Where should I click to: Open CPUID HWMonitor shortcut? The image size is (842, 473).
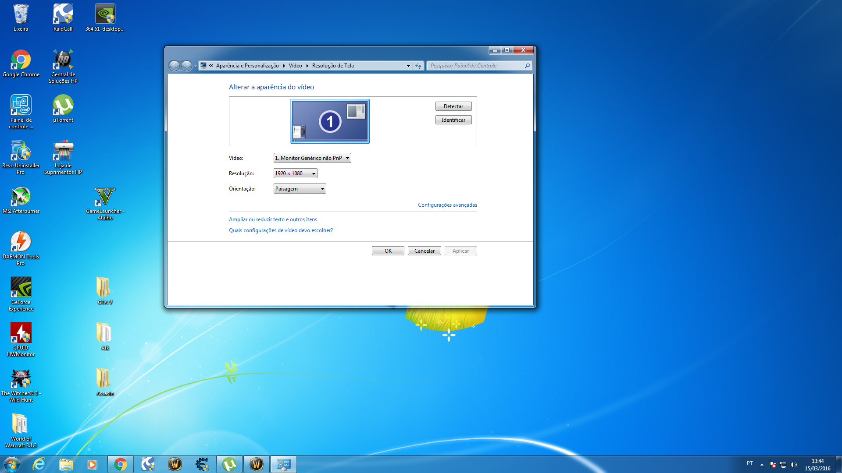[21, 340]
